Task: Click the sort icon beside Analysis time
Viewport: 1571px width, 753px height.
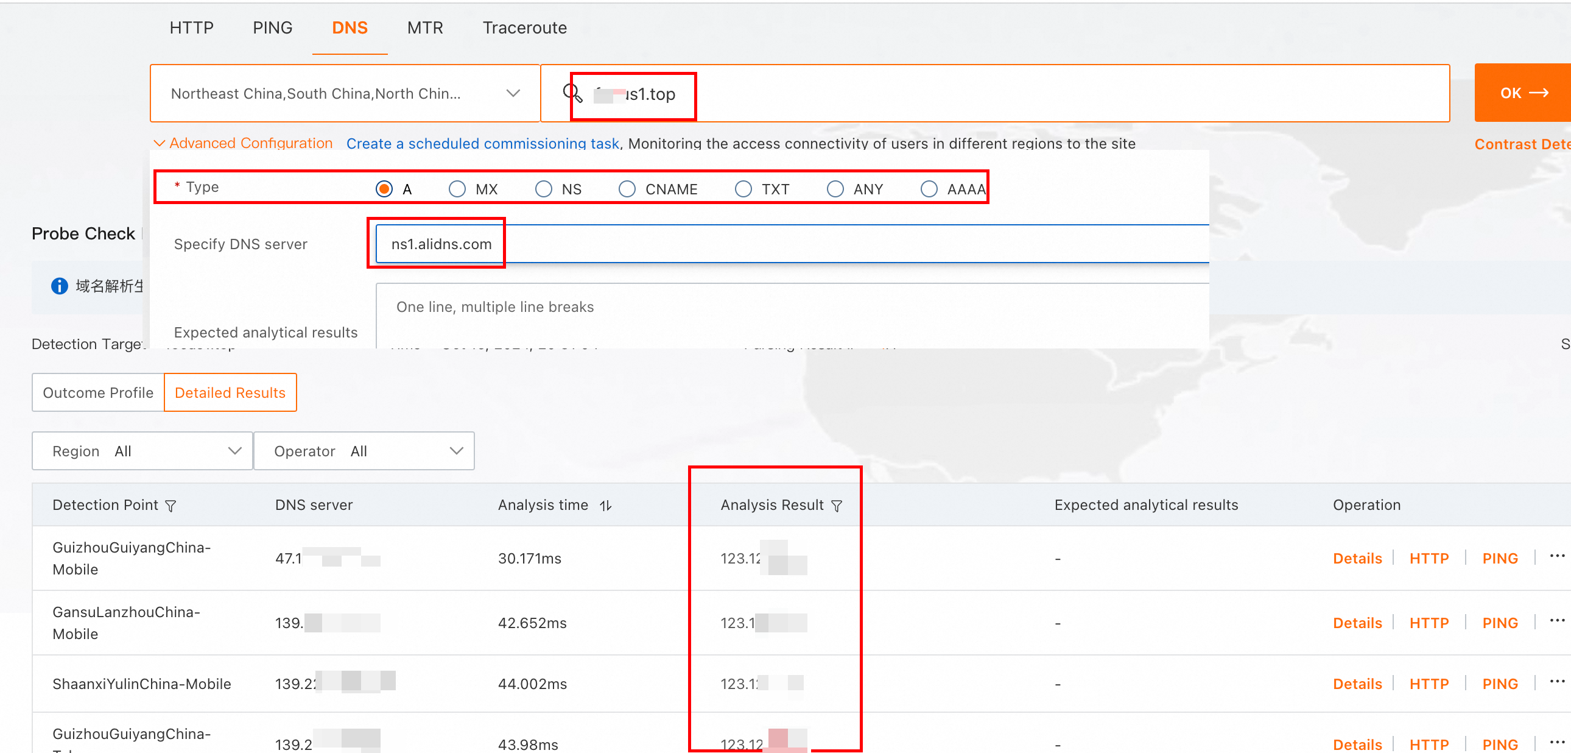Action: click(606, 506)
